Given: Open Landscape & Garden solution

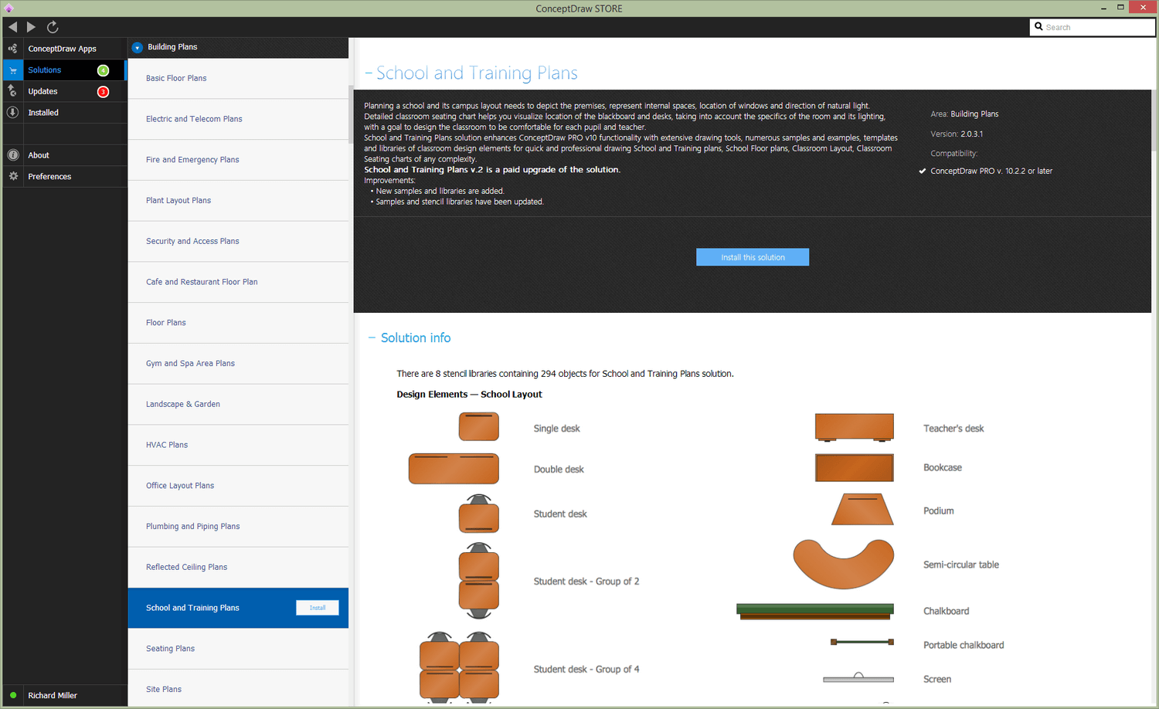Looking at the screenshot, I should tap(238, 404).
